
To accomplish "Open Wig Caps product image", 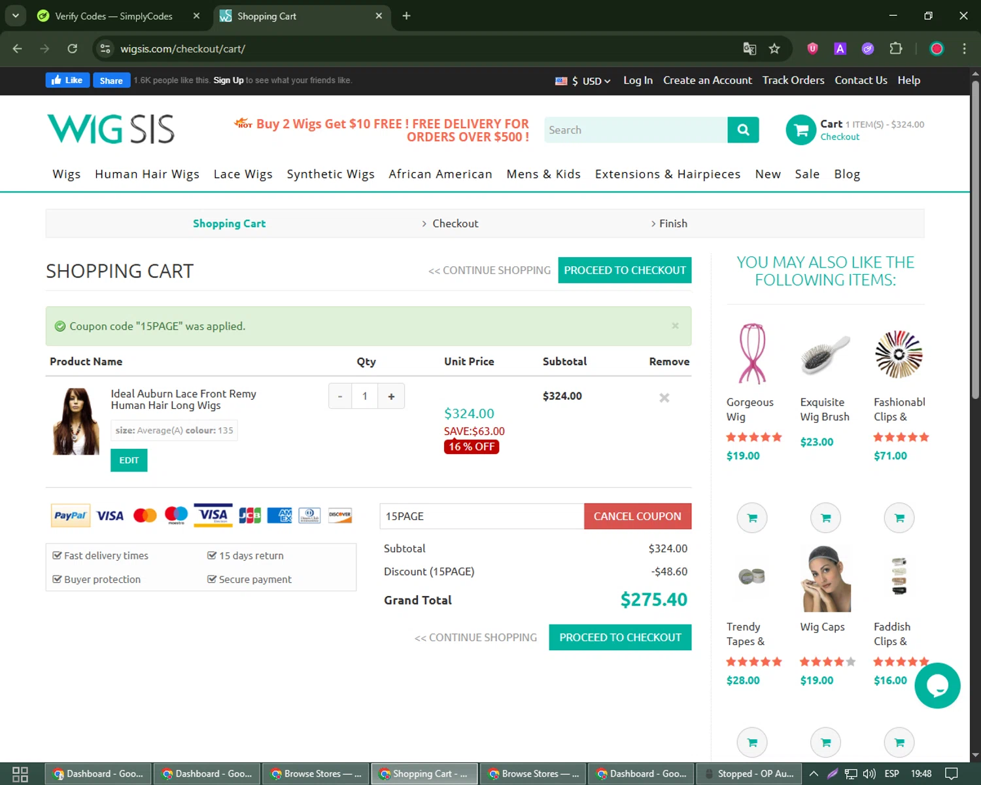I will point(825,578).
